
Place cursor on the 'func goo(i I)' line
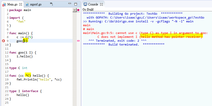click(23, 52)
